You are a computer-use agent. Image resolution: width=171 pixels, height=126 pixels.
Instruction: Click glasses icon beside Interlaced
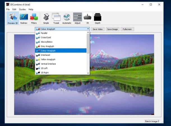[x=38, y=55]
